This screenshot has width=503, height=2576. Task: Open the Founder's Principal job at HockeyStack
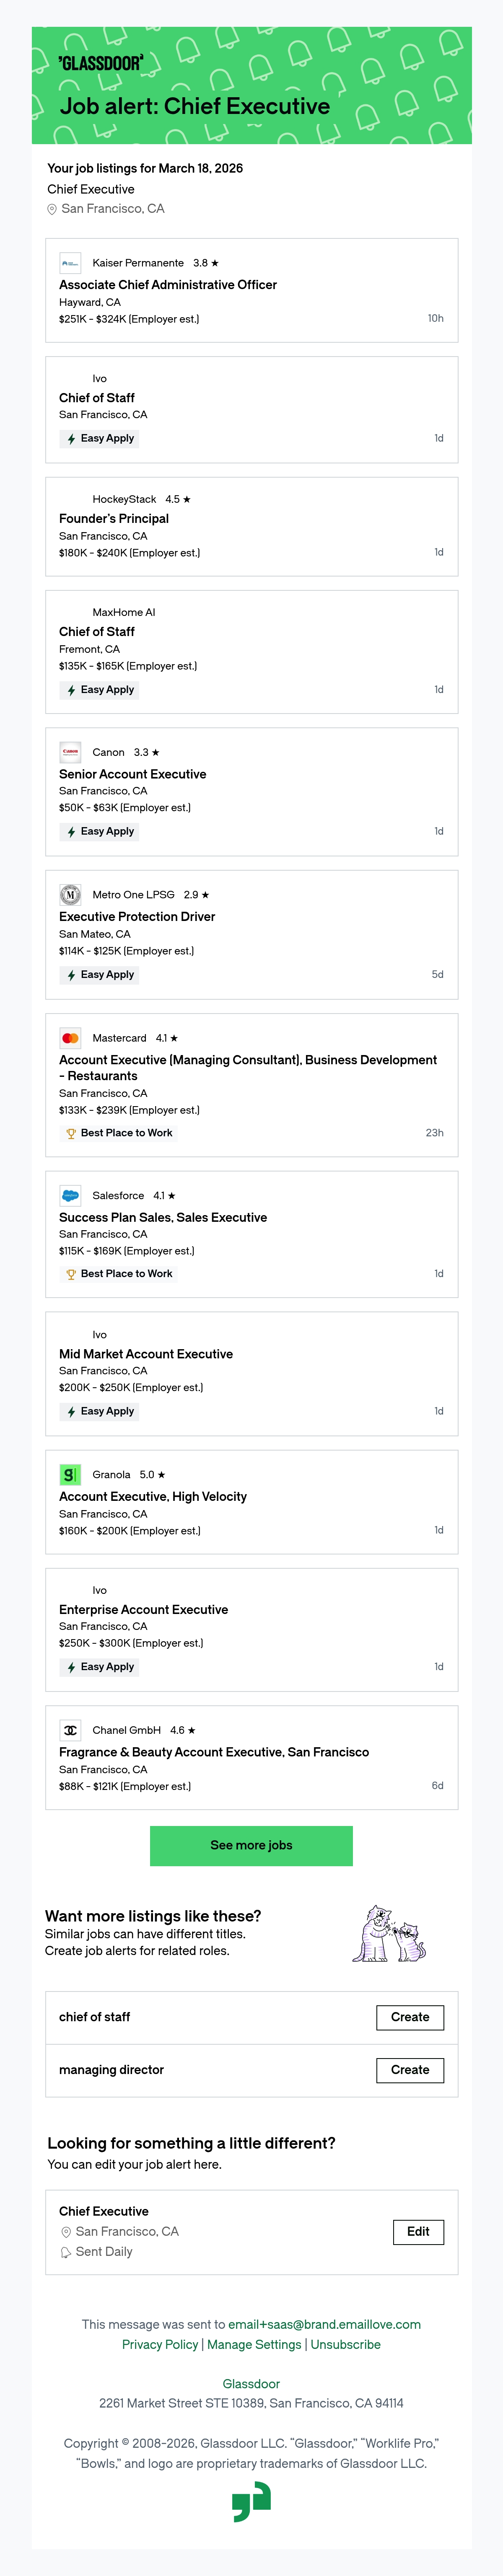114,519
